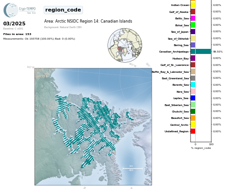Viewport: 227px width, 189px height.
Task: Click the red Undefined_Region swatch
Action: coord(193,131)
